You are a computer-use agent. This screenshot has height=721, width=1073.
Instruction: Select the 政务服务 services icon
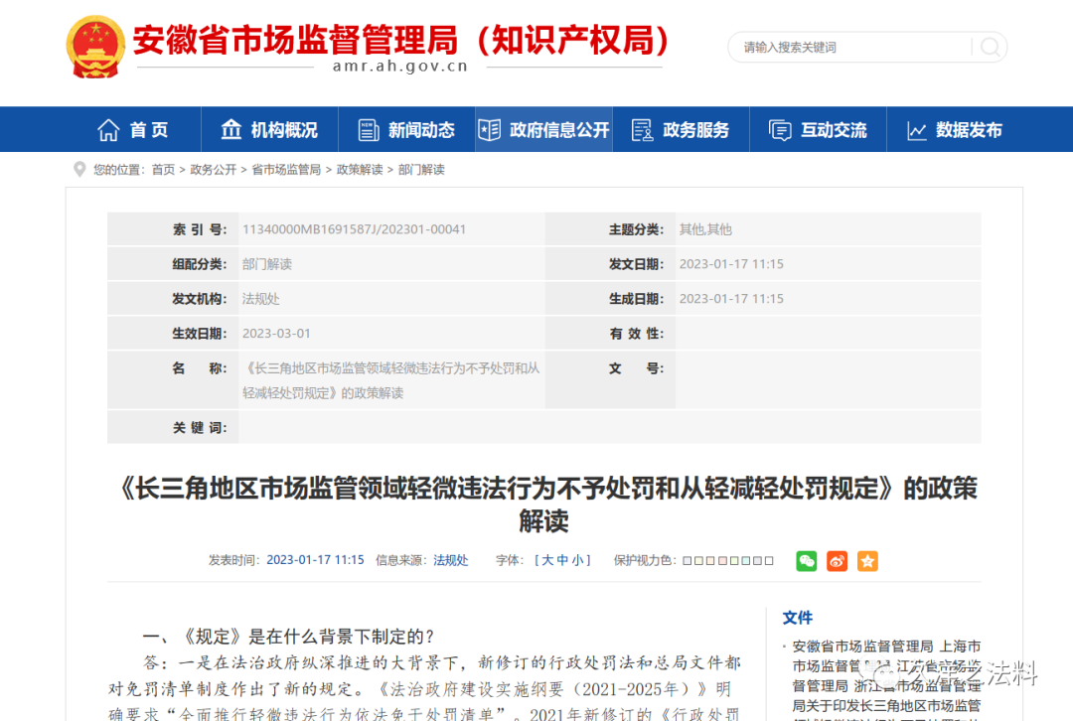click(641, 129)
